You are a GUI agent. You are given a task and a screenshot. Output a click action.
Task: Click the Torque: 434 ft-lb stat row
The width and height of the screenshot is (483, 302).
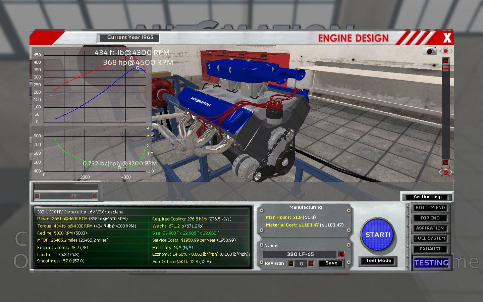coord(92,226)
